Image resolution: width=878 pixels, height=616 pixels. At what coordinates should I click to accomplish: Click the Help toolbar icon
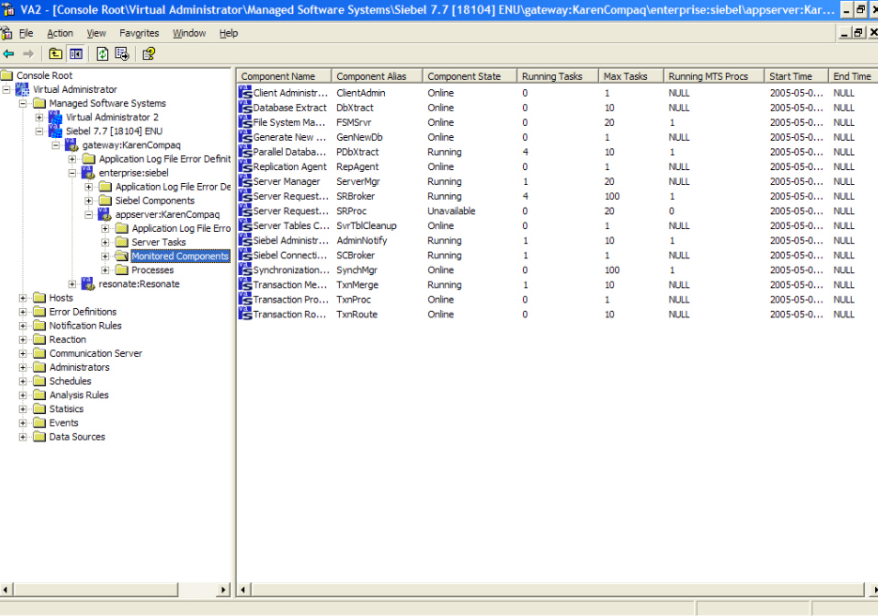(148, 54)
